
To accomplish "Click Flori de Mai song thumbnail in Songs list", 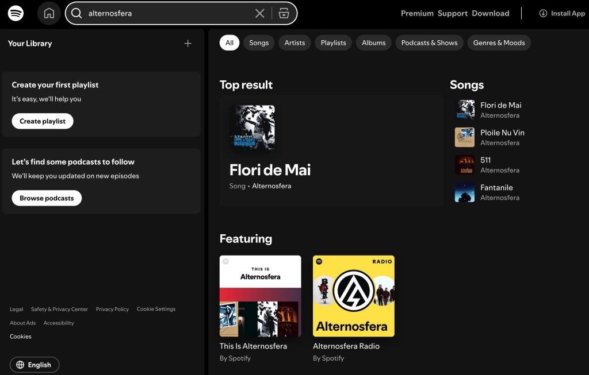I will pos(465,110).
